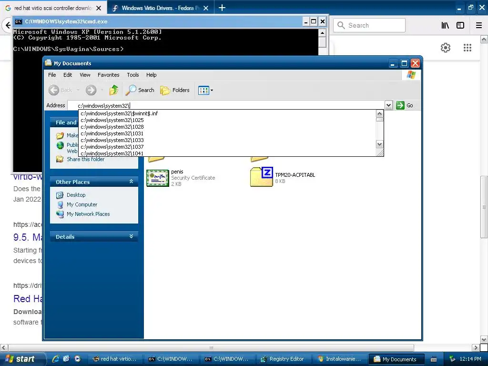
Task: Click the Share this folder icon
Action: tap(60, 159)
